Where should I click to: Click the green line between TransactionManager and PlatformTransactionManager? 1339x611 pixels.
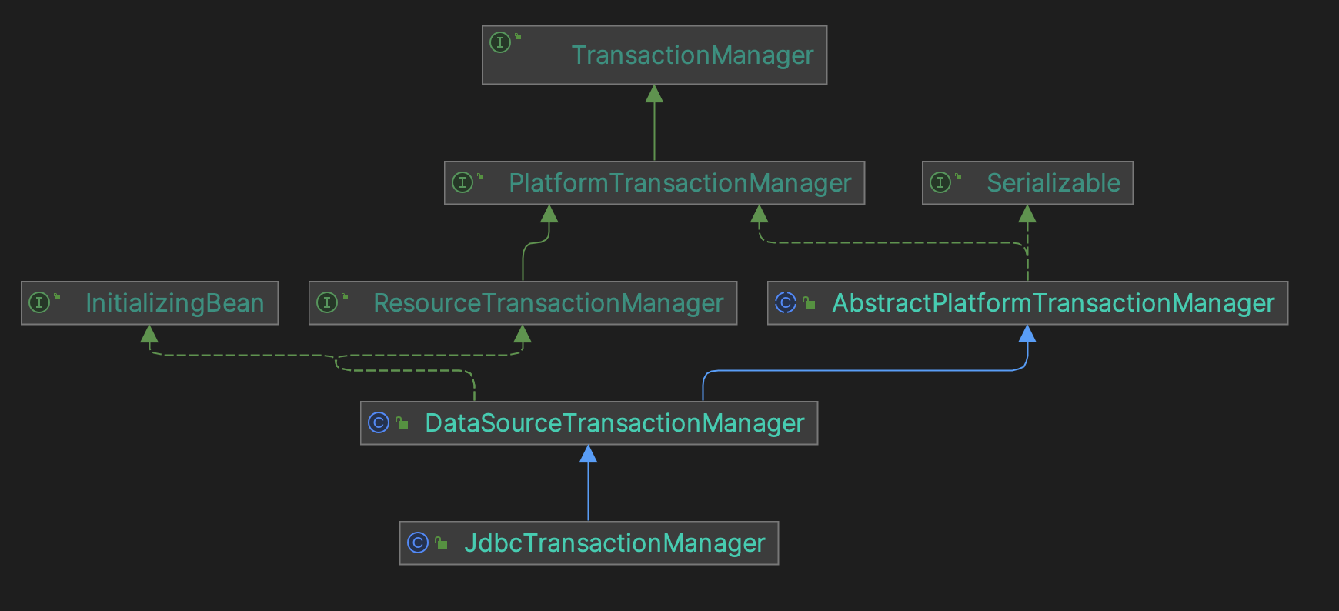coord(654,131)
